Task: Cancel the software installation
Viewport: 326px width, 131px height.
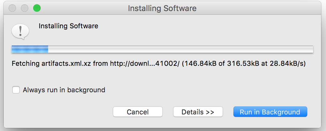Action: pos(138,112)
